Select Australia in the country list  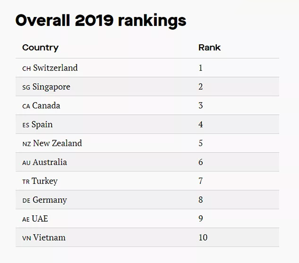50,162
